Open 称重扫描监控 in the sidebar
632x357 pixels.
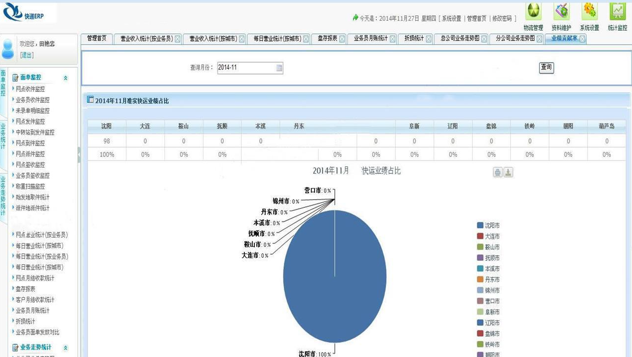click(x=30, y=187)
